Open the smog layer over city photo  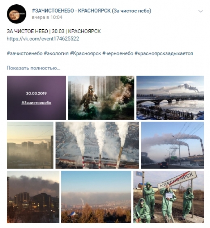click(x=96, y=197)
